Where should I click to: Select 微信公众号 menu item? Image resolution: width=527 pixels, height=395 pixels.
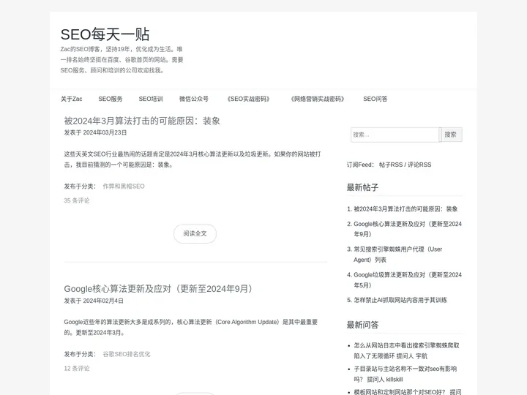[x=193, y=99]
